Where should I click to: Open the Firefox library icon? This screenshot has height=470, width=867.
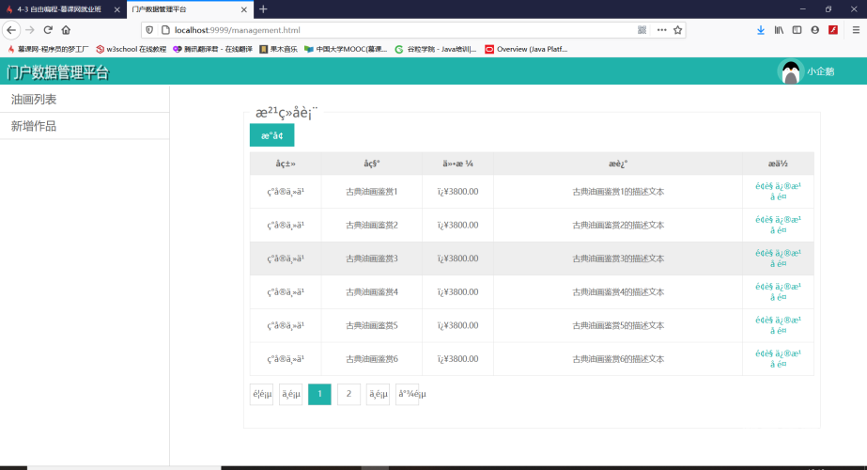click(x=779, y=30)
